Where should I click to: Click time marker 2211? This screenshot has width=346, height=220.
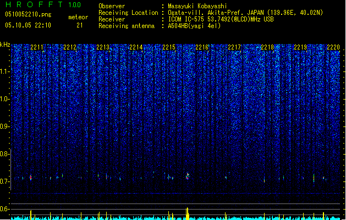pos(37,47)
